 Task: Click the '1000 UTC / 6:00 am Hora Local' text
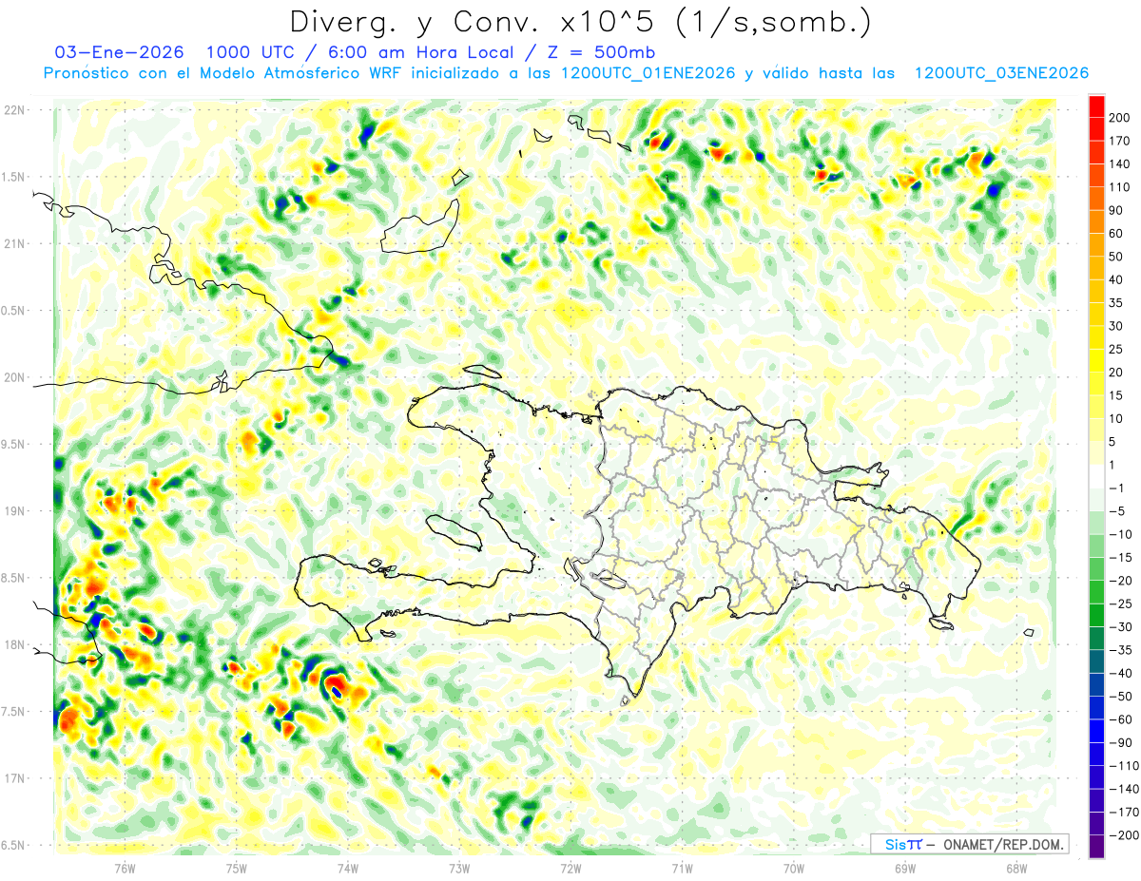372,52
